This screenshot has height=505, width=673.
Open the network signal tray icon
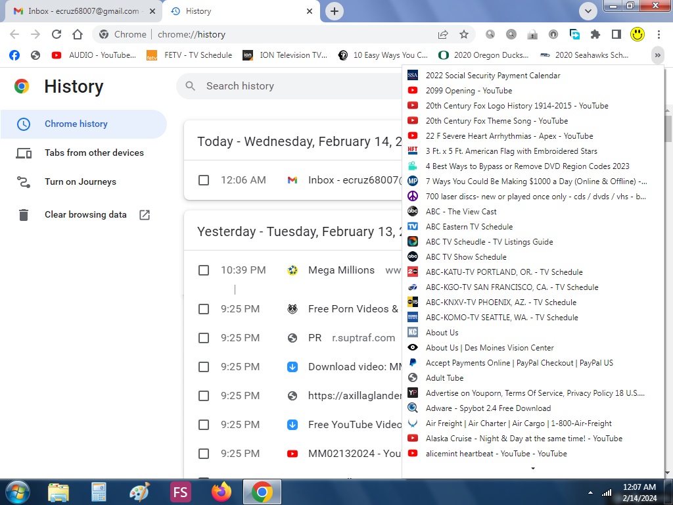point(607,493)
